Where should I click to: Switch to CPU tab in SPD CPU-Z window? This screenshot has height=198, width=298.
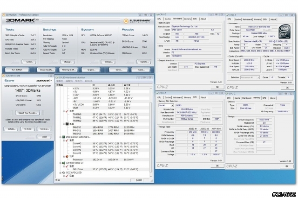coord(159,97)
